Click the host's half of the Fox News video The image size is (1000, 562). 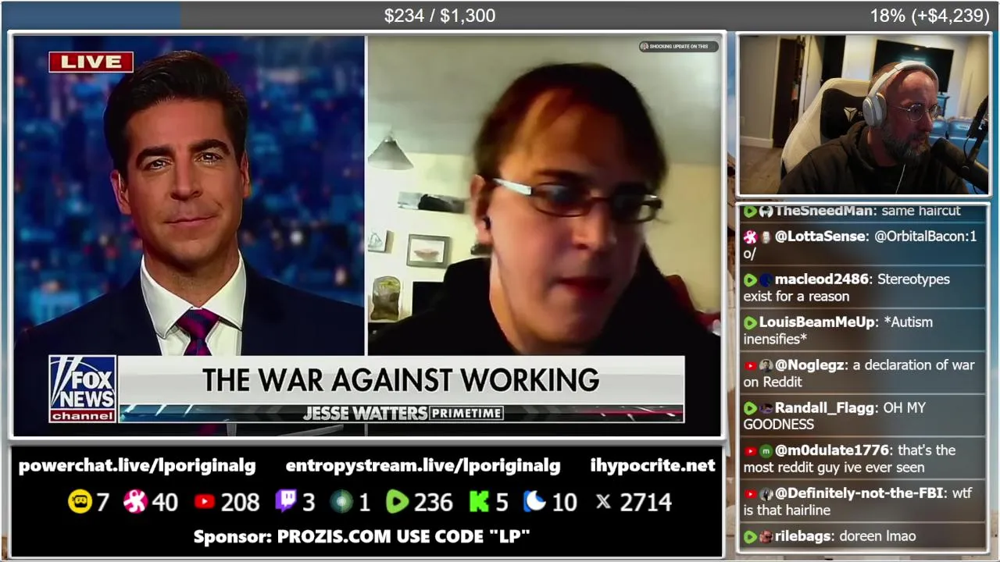(x=189, y=195)
